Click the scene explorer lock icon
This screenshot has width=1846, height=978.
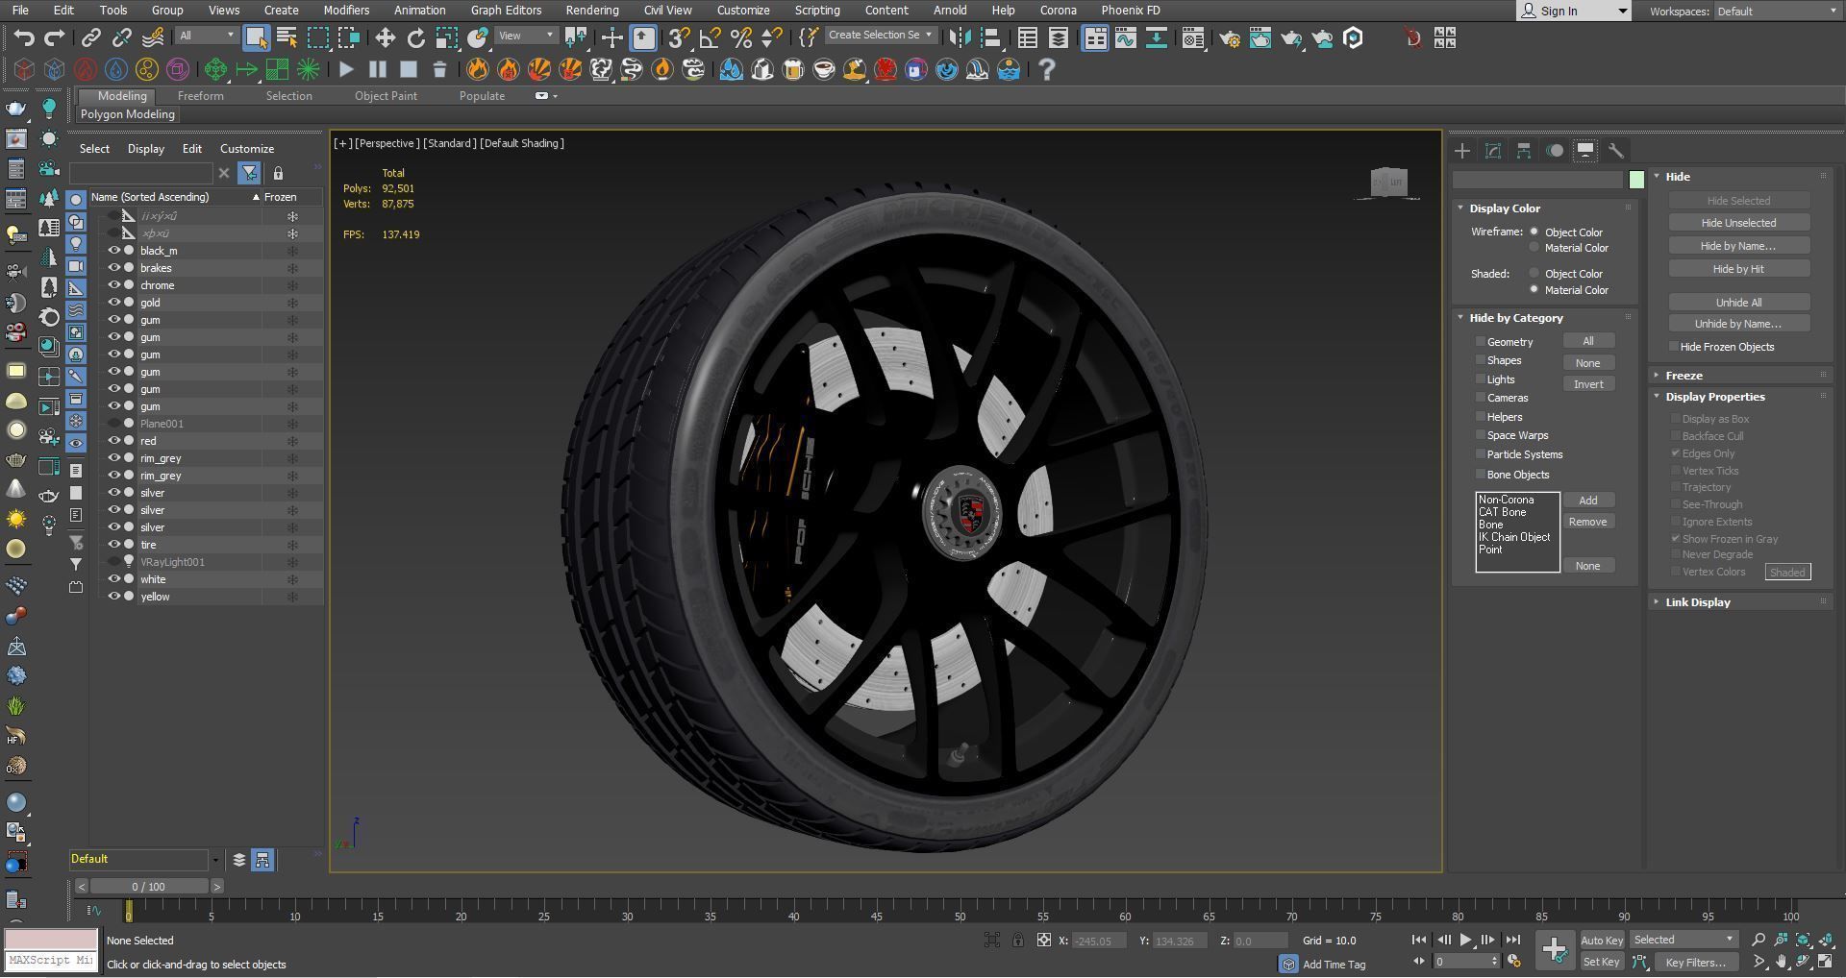pos(278,173)
